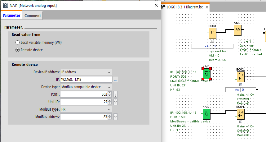The image size is (266, 142).
Task: Open the ModBus Type dropdown
Action: (86, 109)
